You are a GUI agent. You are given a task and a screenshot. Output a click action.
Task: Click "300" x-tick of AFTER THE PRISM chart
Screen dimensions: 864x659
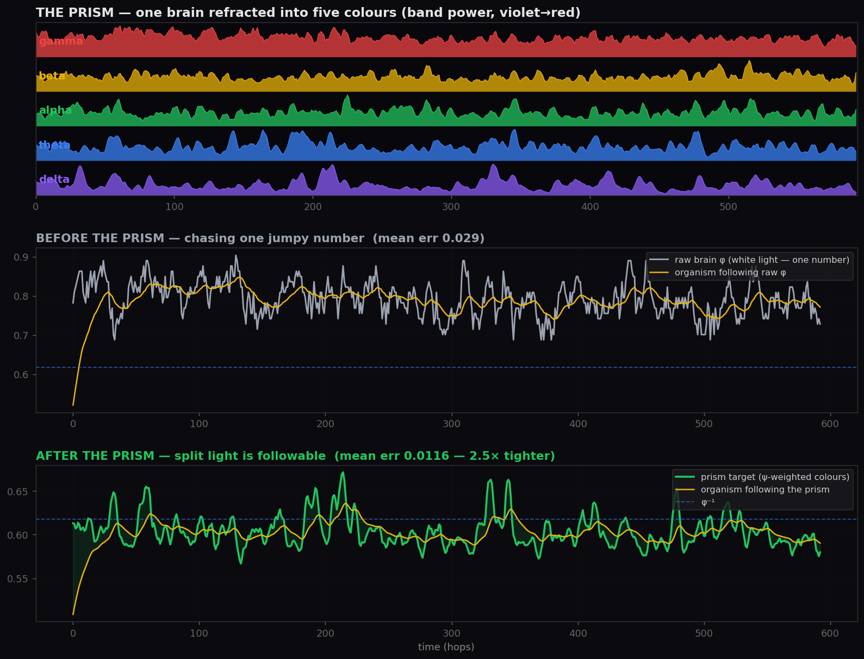451,633
